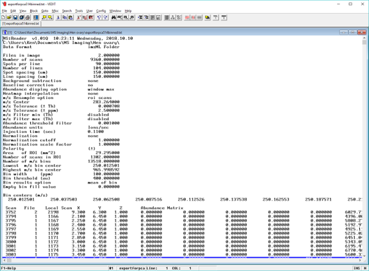369x271 pixels.
Task: Click the blue split-window toolbar icon
Action: pyautogui.click(x=36, y=17)
